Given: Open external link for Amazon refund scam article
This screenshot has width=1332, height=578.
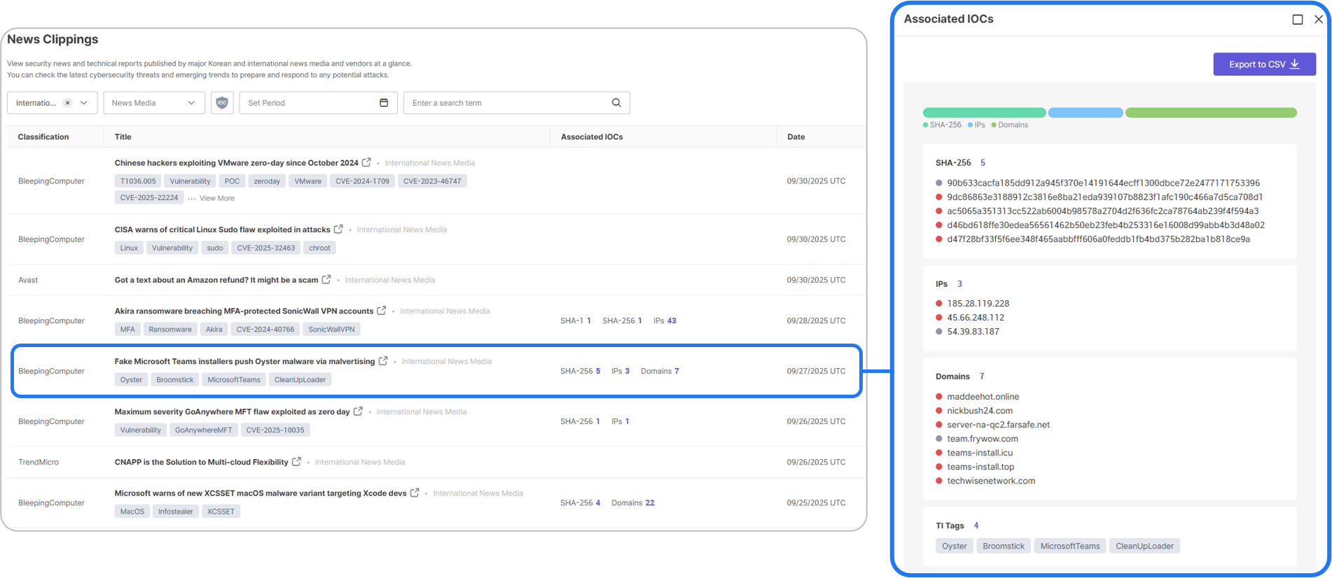Looking at the screenshot, I should [x=326, y=279].
